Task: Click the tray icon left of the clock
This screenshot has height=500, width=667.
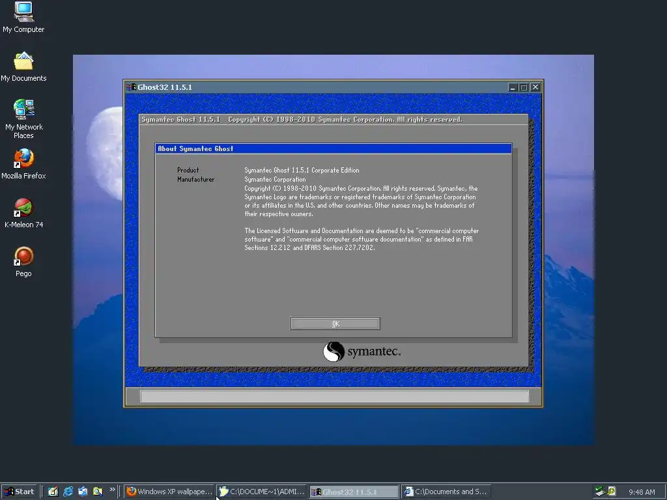Action: coord(612,492)
